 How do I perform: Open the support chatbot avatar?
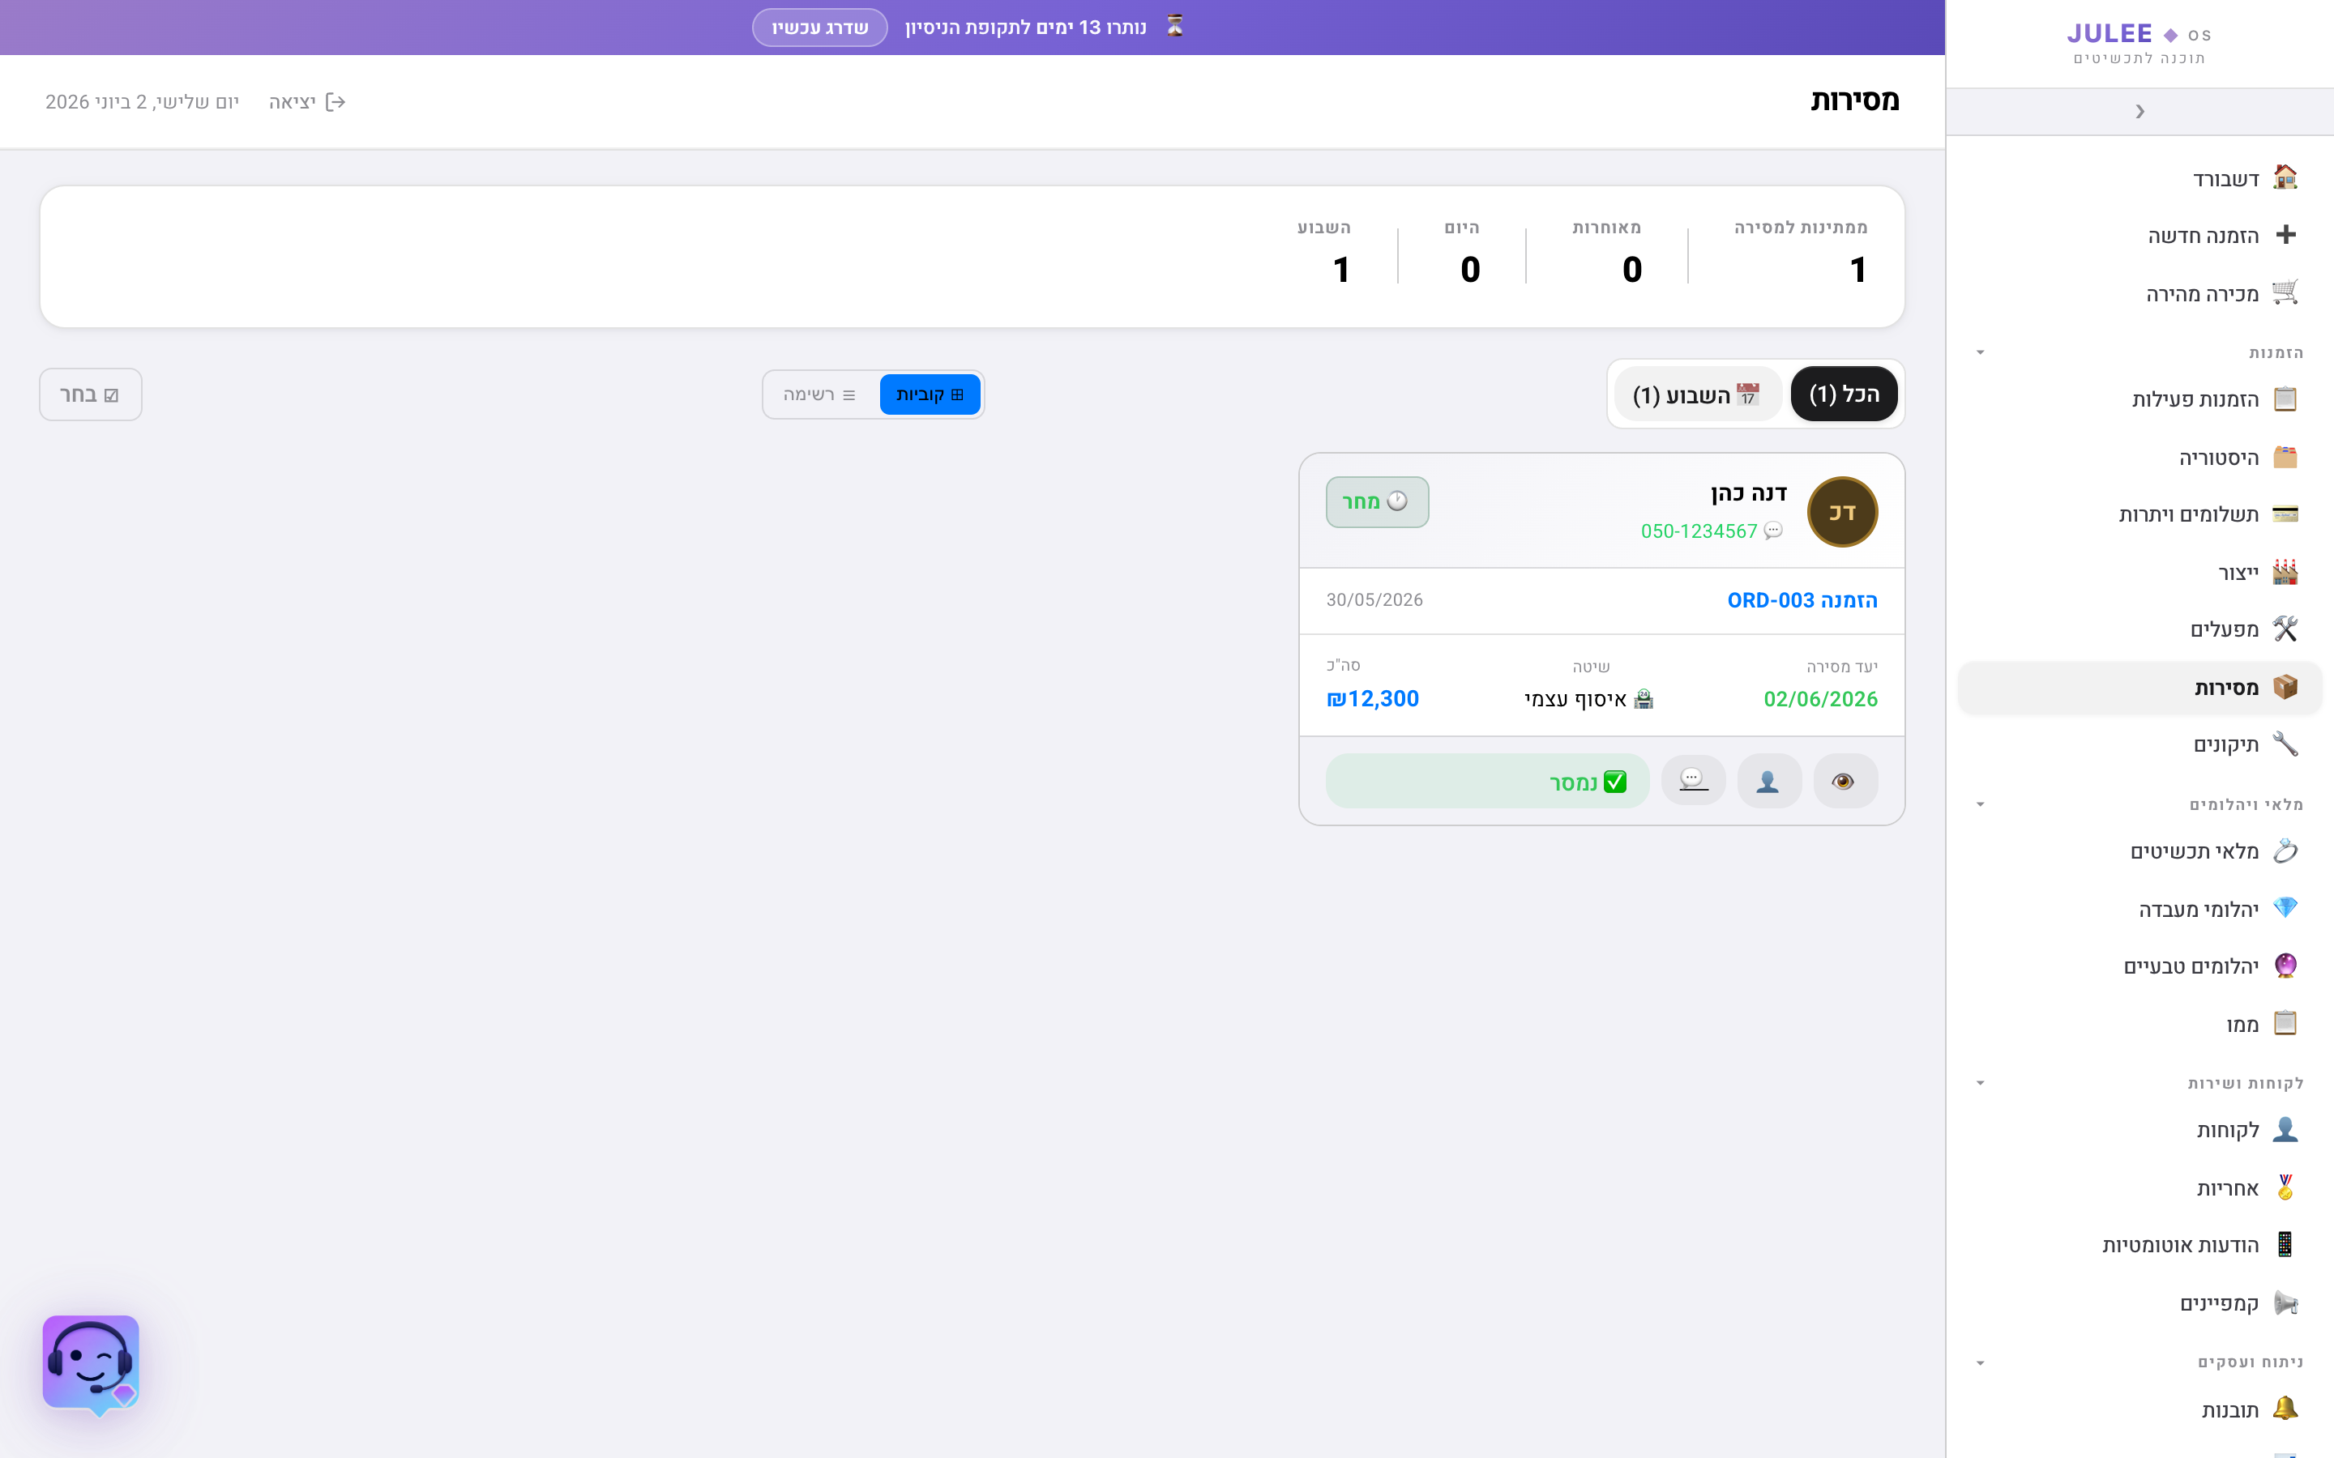coord(91,1365)
